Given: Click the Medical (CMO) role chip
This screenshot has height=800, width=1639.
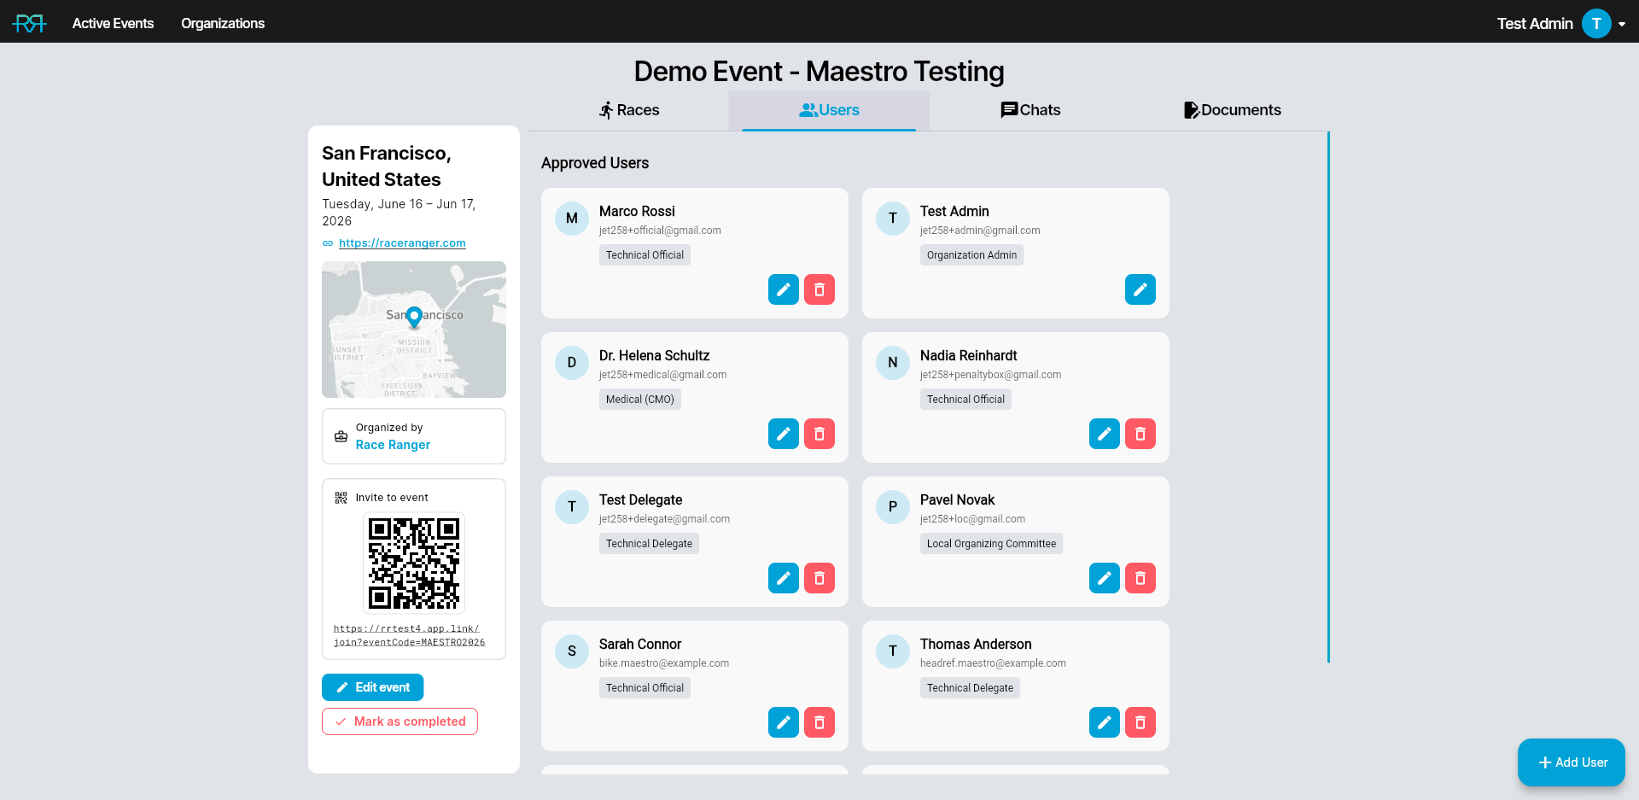Looking at the screenshot, I should tap(640, 400).
